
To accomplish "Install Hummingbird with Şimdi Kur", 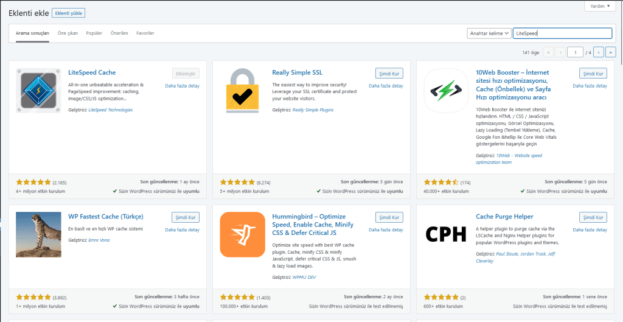I will click(389, 217).
